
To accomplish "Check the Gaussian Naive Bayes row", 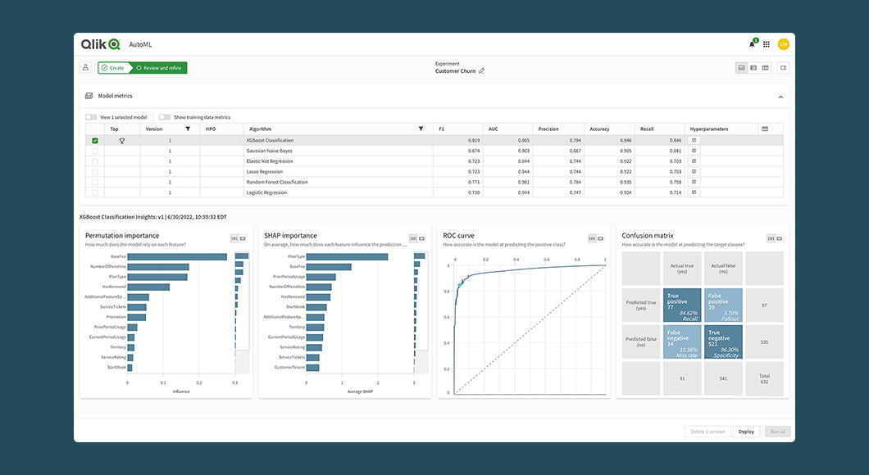I will coord(95,151).
